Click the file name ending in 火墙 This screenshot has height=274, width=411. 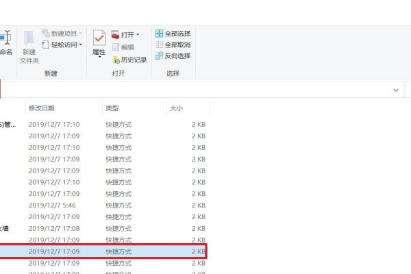4,228
